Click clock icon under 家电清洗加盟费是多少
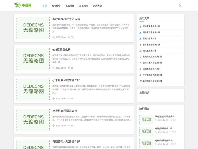 [x=156, y=120]
